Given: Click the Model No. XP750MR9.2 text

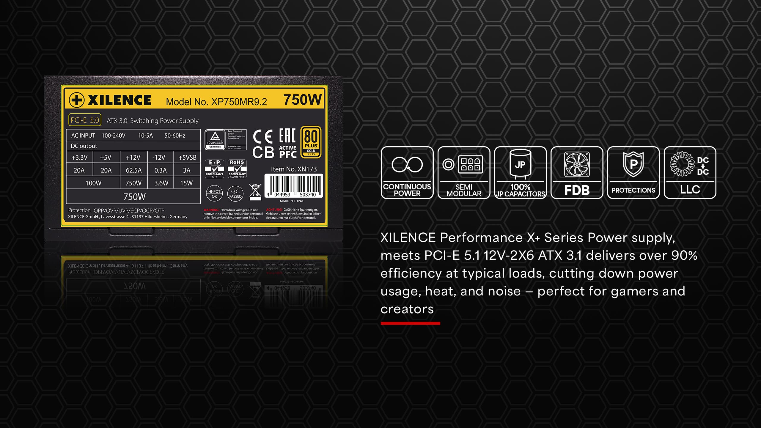Looking at the screenshot, I should click(x=216, y=102).
